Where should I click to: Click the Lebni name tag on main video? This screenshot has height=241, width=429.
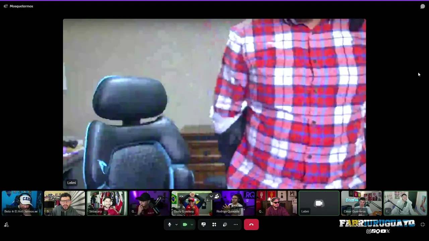pyautogui.click(x=72, y=183)
